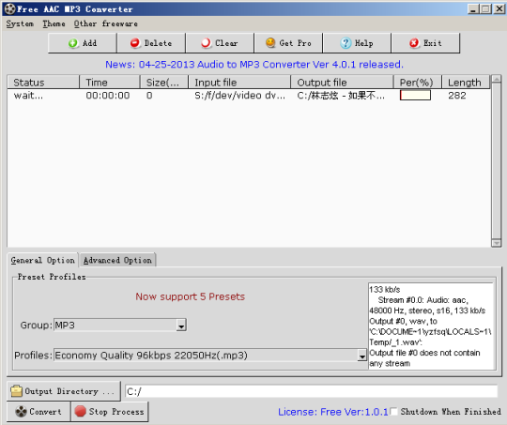Sort by the Per(%) column header
Screen dimensions: 507x425
tap(418, 82)
